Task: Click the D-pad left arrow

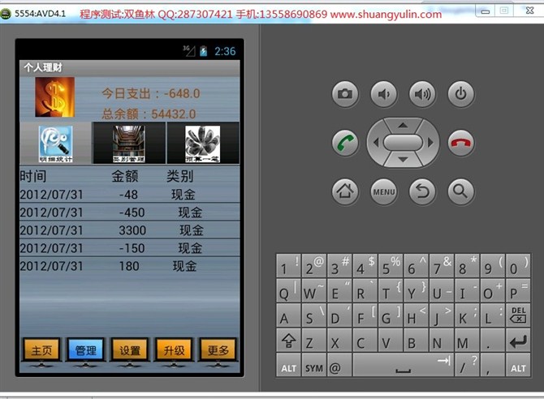Action: click(376, 143)
